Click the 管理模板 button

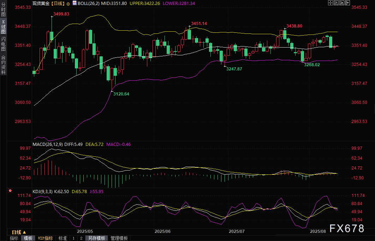(x=119, y=239)
